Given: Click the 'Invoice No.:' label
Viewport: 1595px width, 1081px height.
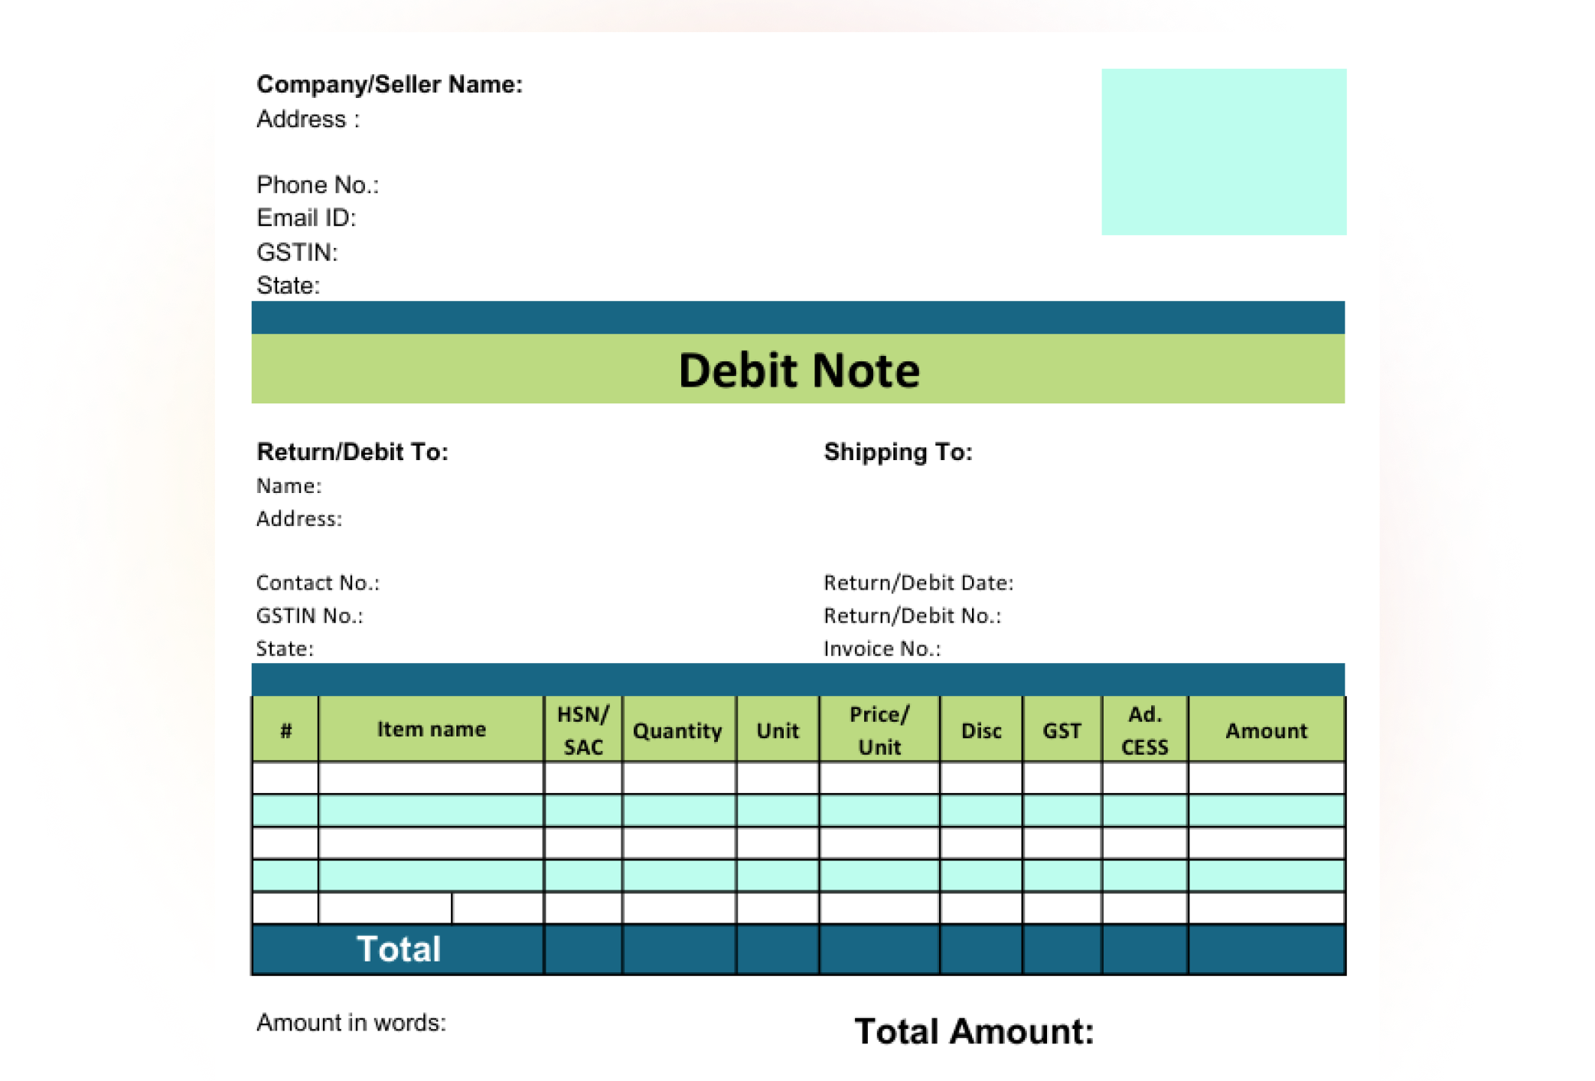Looking at the screenshot, I should [882, 648].
